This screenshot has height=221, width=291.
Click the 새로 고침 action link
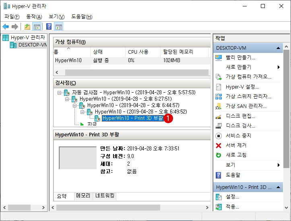(x=236, y=155)
